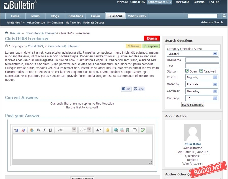Image resolution: width=228 pixels, height=179 pixels.
Task: Open the Category Select All dropdown
Action: 192,54
